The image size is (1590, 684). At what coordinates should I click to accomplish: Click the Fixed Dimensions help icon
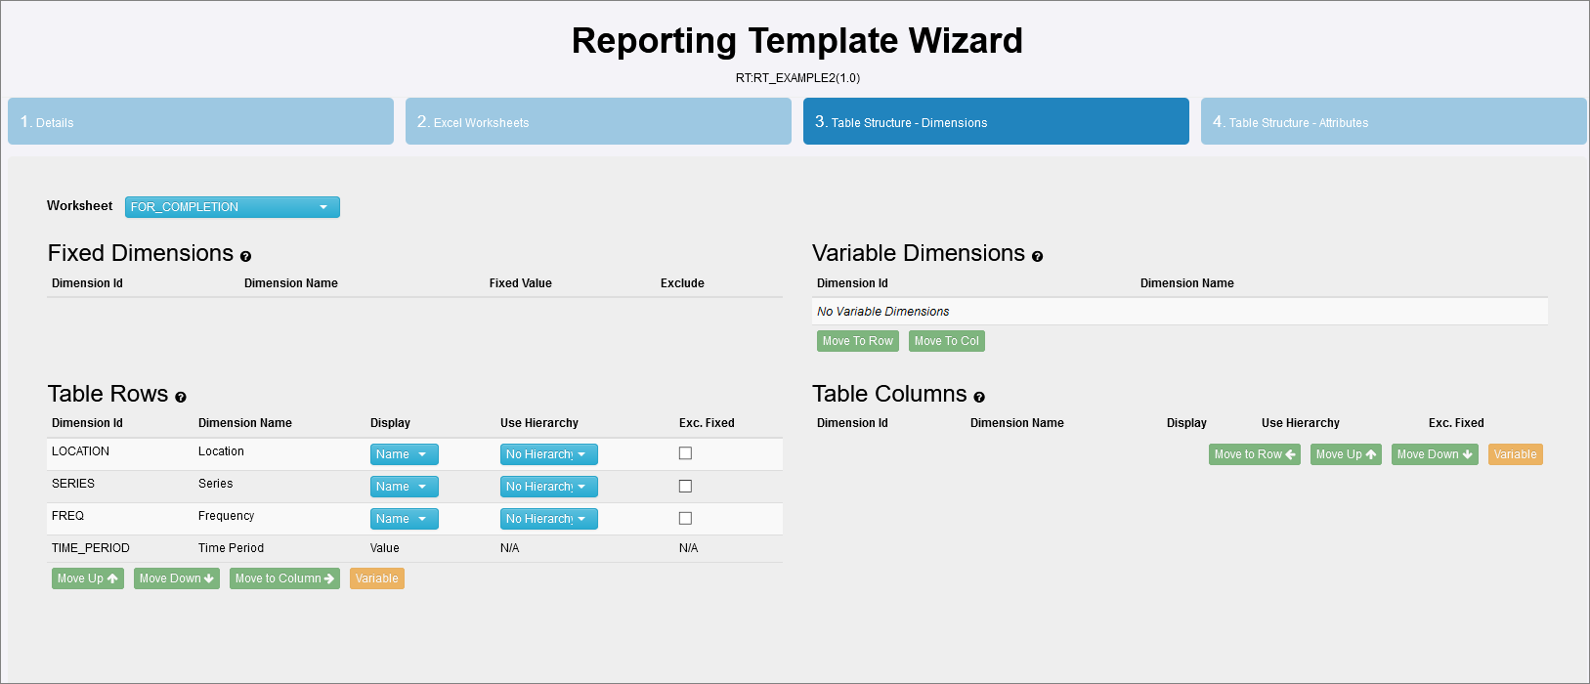pos(245,257)
